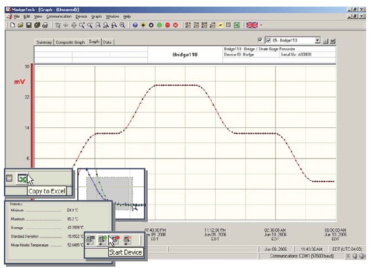Click the table grid icon beside Copy to Excel

click(9, 178)
